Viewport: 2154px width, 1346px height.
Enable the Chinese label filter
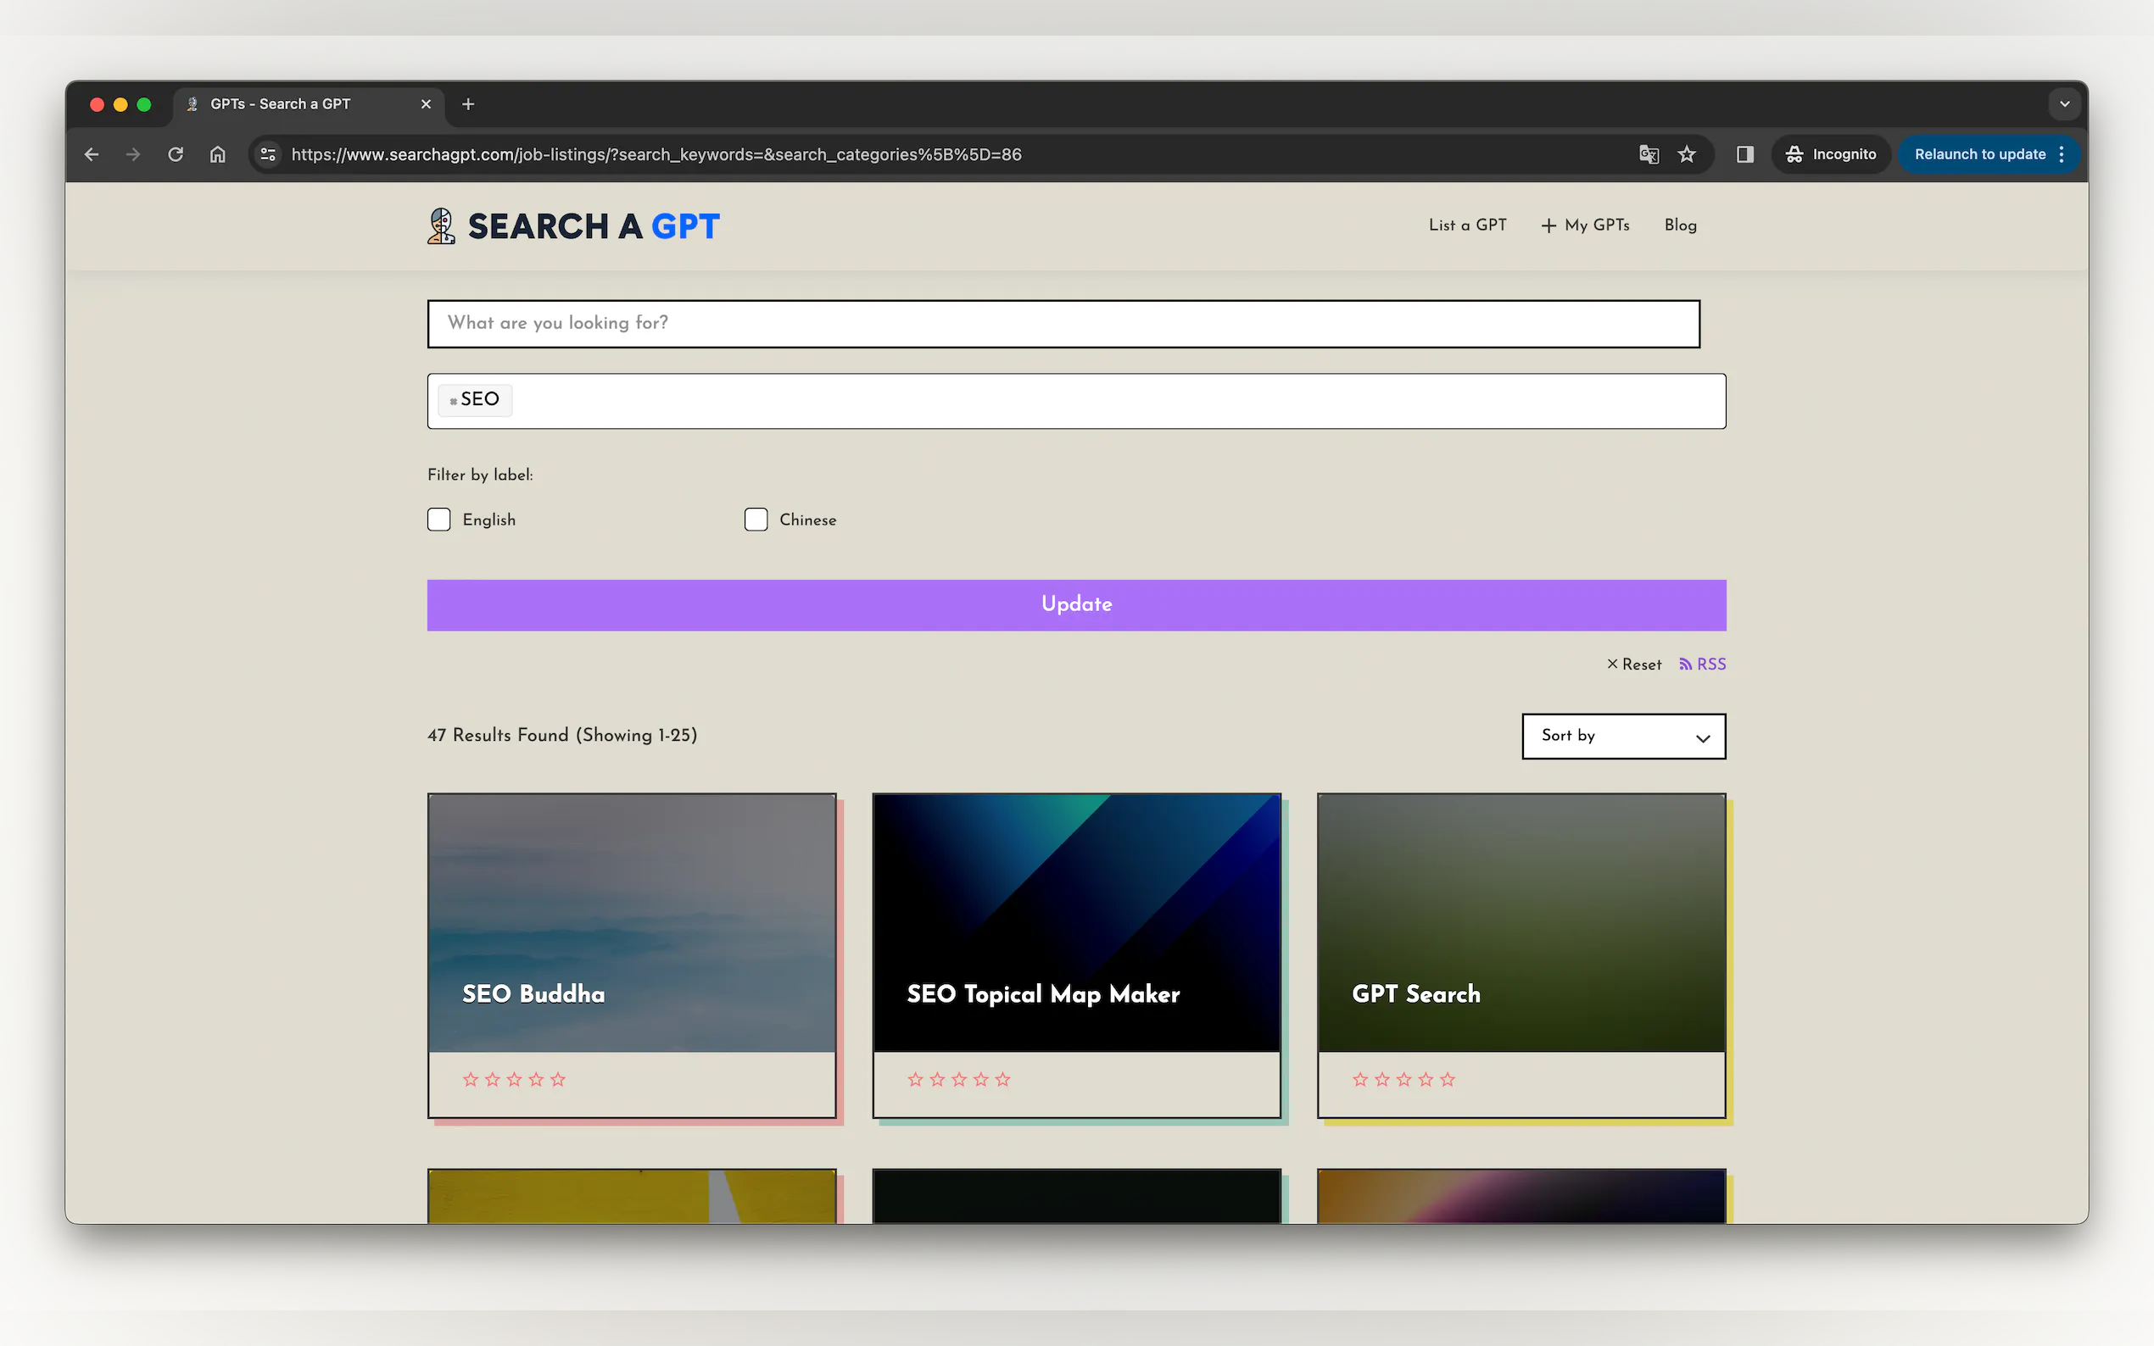(756, 519)
